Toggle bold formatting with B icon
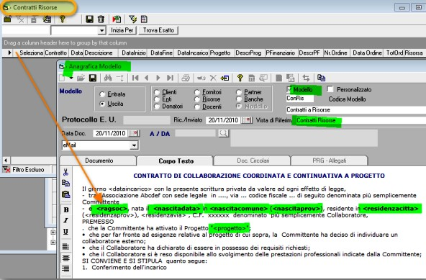Viewport: 426px width, 280px height. click(x=66, y=210)
